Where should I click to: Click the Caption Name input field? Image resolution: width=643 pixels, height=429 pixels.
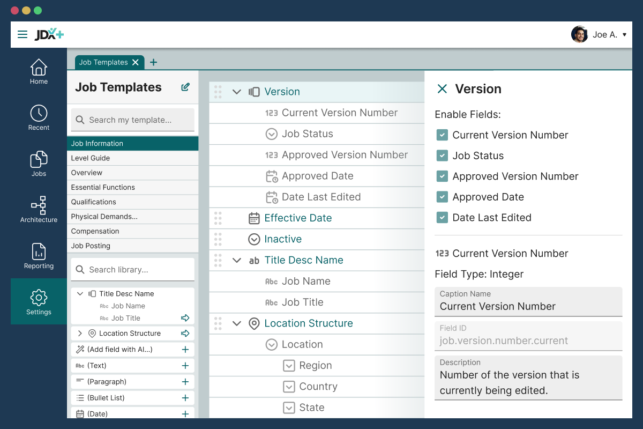click(528, 307)
